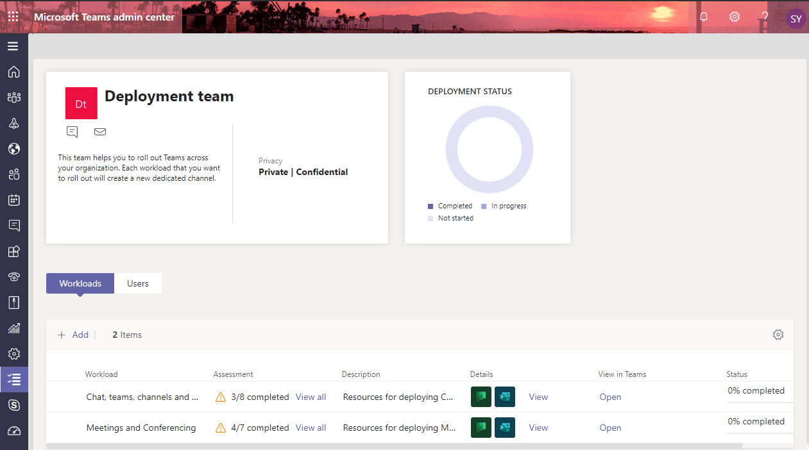Click 'Meetings and Conferencing' workload name
Viewport: 809px width, 450px height.
point(141,428)
